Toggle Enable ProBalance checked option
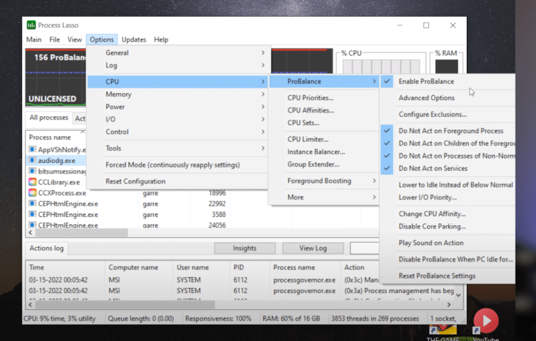Viewport: 536px width, 341px height. [447, 81]
